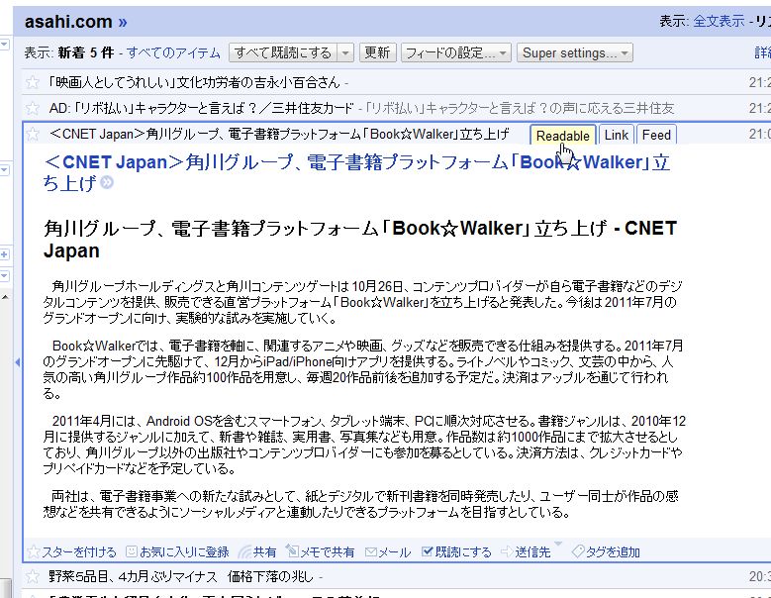This screenshot has height=598, width=771.
Task: Switch to the Feed tab
Action: click(656, 136)
